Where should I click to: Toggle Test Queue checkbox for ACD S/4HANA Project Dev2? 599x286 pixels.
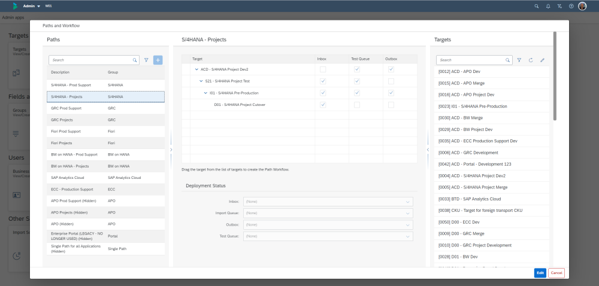[x=357, y=69]
